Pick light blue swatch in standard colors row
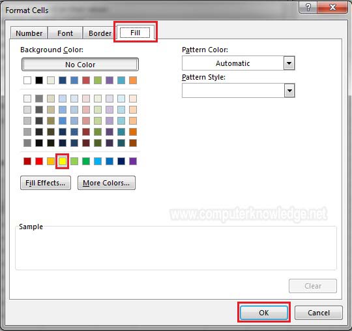 (98, 161)
